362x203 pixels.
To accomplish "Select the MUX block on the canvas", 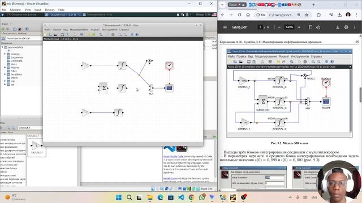I will [151, 88].
